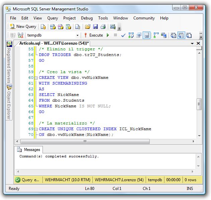Image resolution: width=211 pixels, height=200 pixels.
Task: Open Analysis Services DMX Query icon
Action: (61, 27)
